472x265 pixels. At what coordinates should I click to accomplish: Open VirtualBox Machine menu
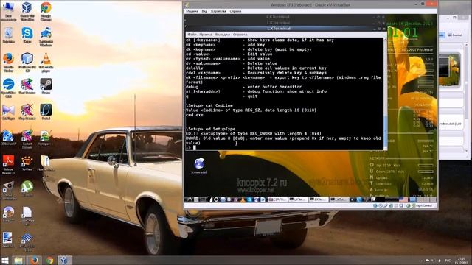point(192,11)
